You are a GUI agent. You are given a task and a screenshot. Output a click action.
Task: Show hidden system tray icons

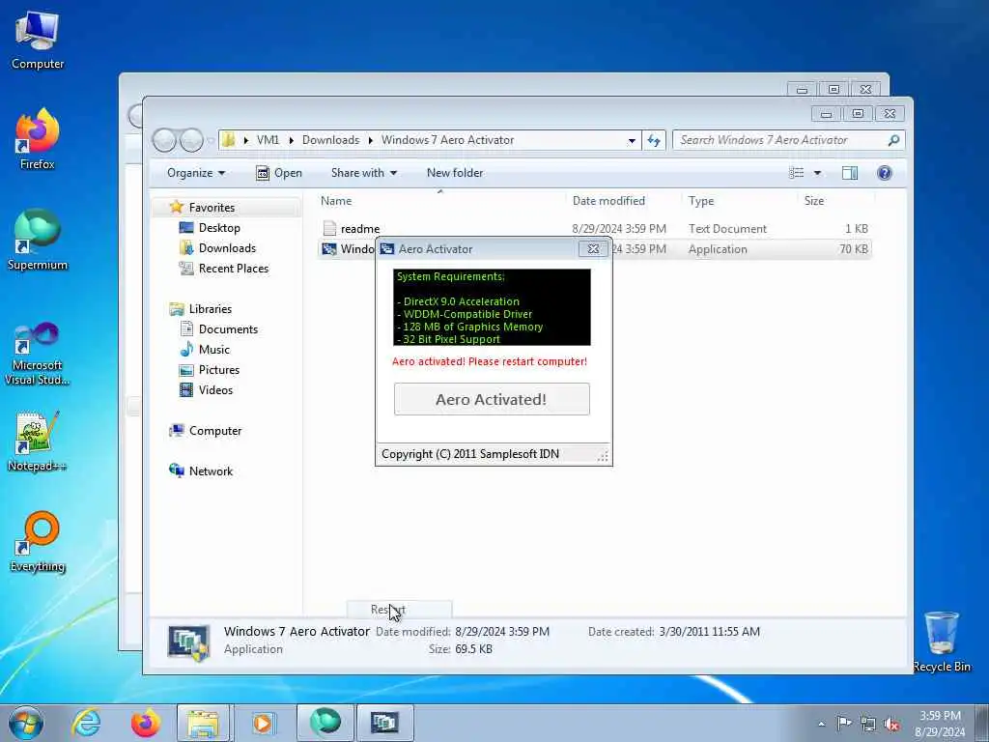[821, 724]
